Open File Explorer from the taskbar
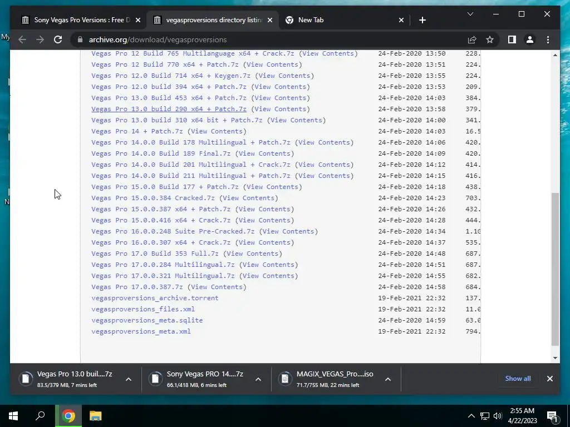 click(x=95, y=416)
